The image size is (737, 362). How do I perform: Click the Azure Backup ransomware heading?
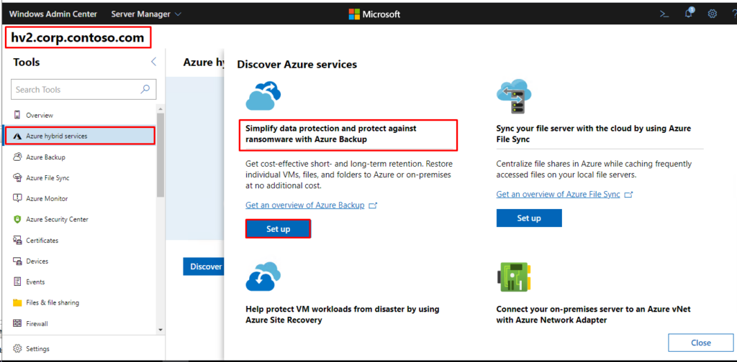[x=331, y=134]
